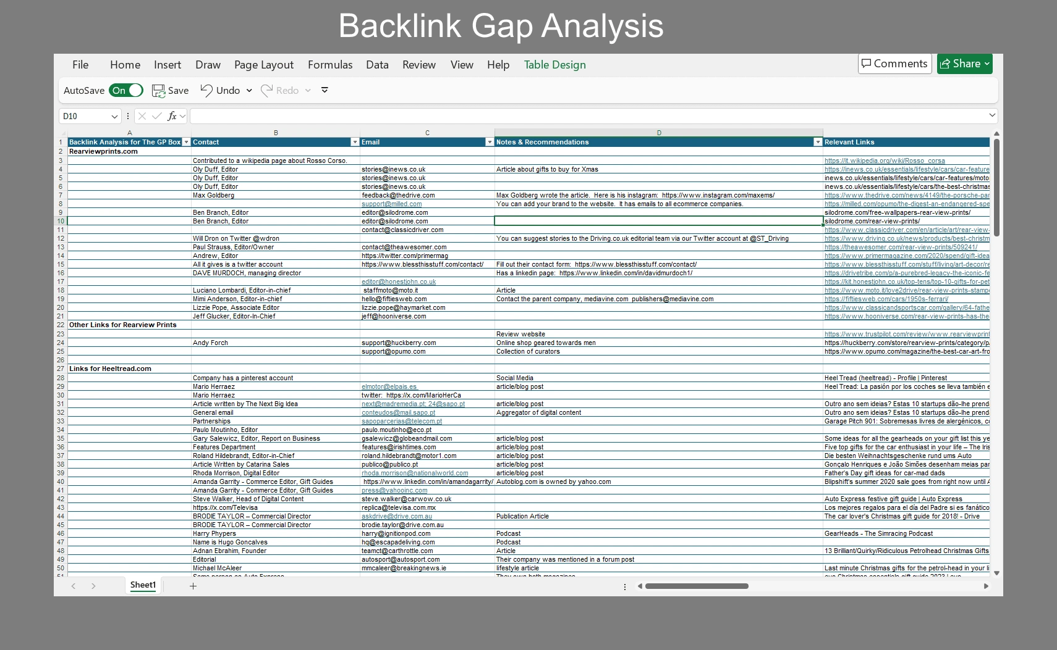1057x650 pixels.
Task: Open the Undo history dropdown arrow
Action: 249,91
